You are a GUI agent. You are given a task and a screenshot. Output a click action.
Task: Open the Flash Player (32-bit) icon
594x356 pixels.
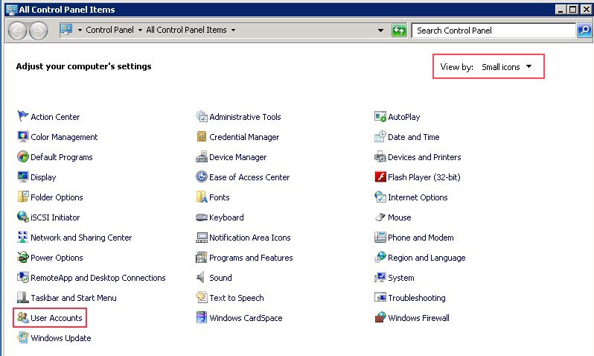[x=380, y=177]
